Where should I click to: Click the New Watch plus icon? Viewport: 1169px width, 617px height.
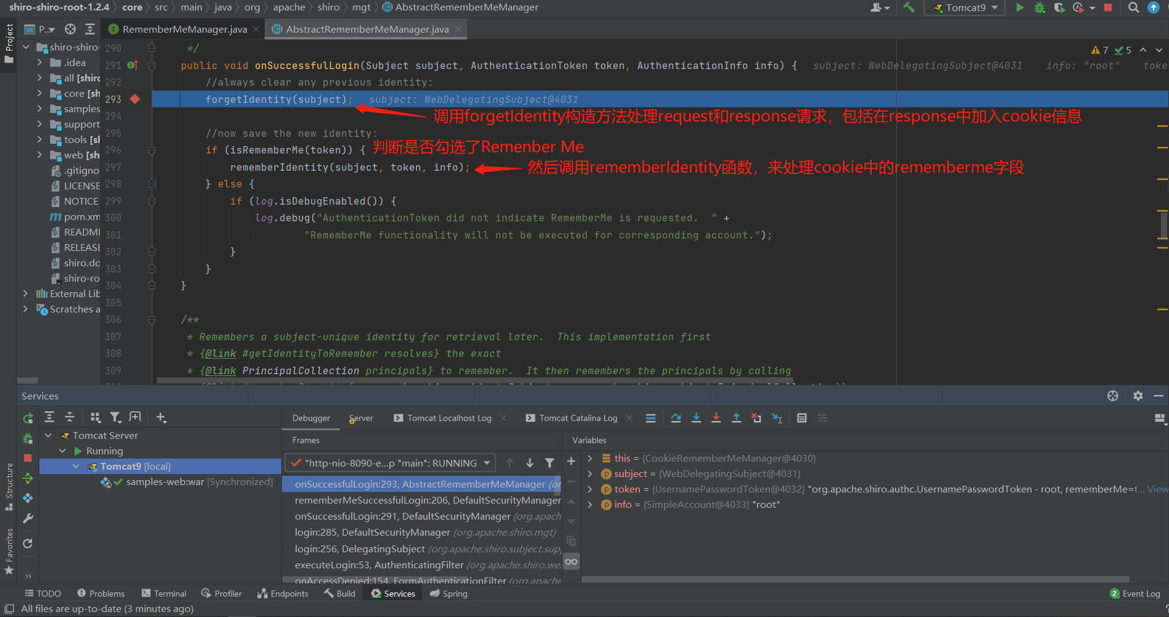(x=571, y=461)
